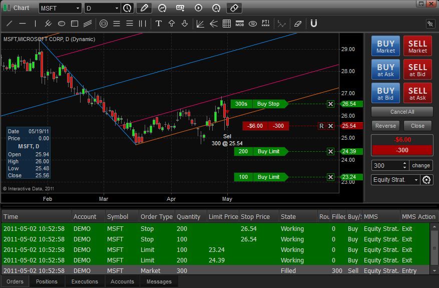Open the MSFT symbol dropdown
439x288 pixels.
click(x=60, y=8)
